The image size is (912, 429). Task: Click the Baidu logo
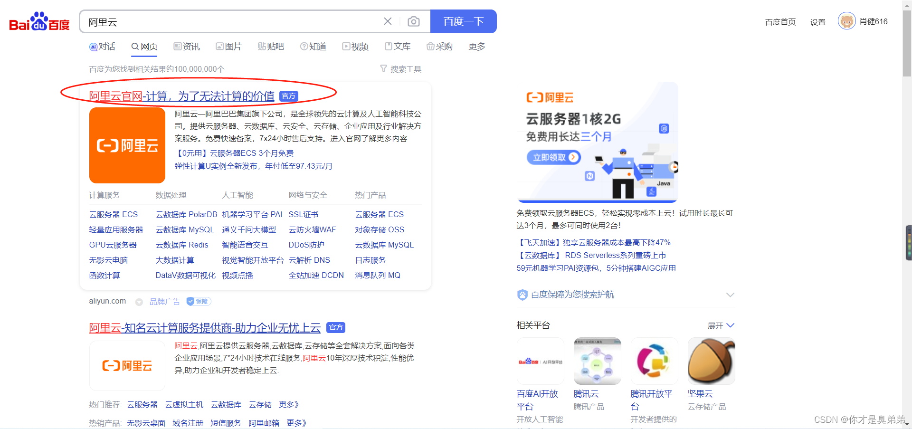pos(39,21)
